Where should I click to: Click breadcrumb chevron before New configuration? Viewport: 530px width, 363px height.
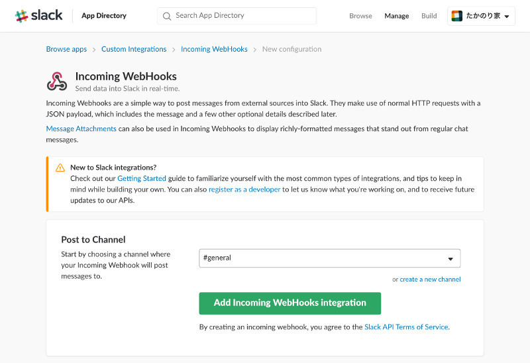point(255,50)
